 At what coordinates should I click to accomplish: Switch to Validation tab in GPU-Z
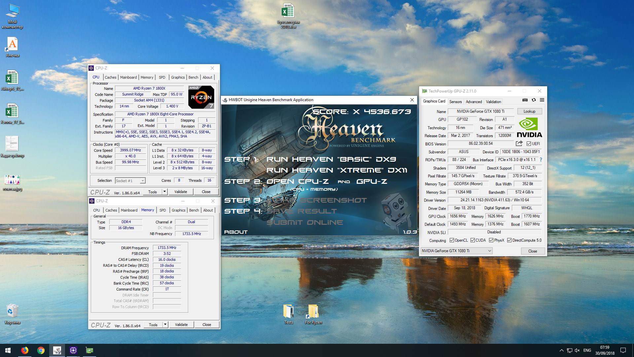point(493,102)
